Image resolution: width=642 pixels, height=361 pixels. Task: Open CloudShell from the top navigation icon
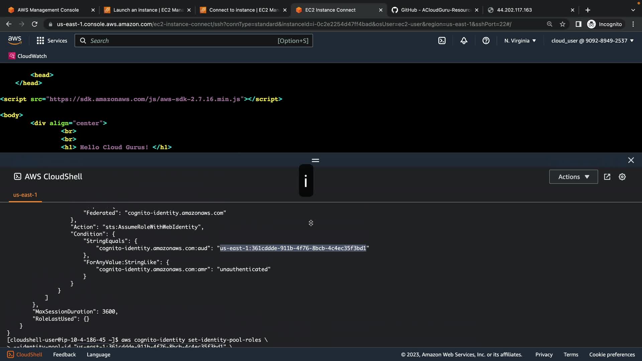click(442, 41)
